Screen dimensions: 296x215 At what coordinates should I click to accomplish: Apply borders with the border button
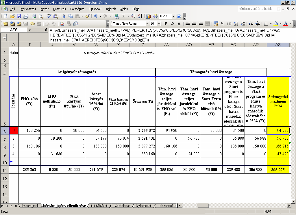click(266, 24)
